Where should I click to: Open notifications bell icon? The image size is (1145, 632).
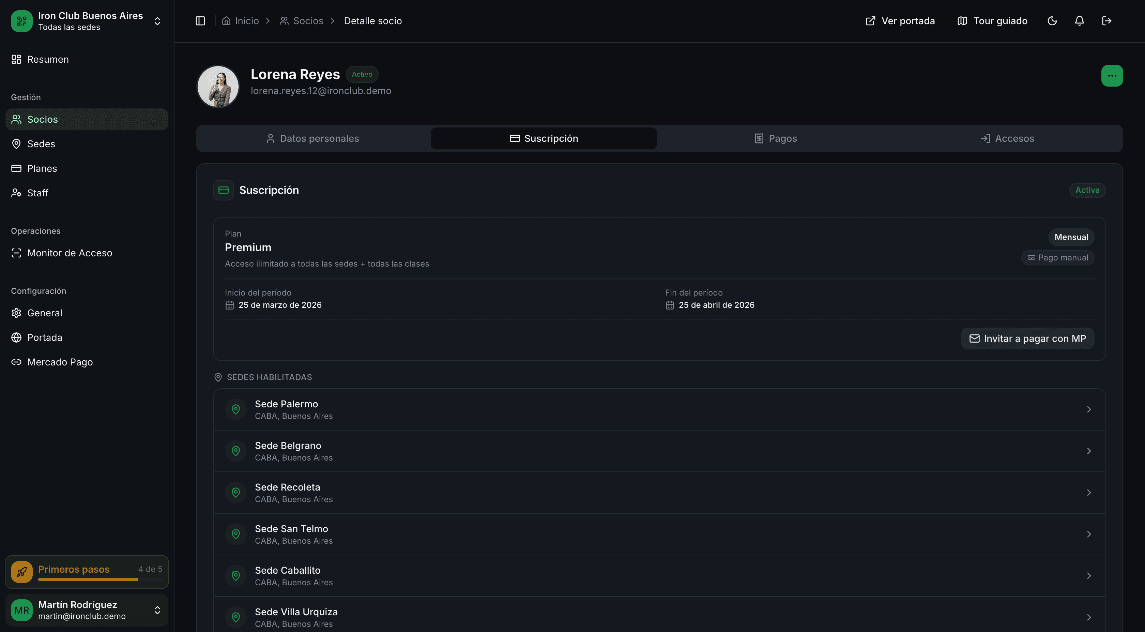pos(1079,21)
